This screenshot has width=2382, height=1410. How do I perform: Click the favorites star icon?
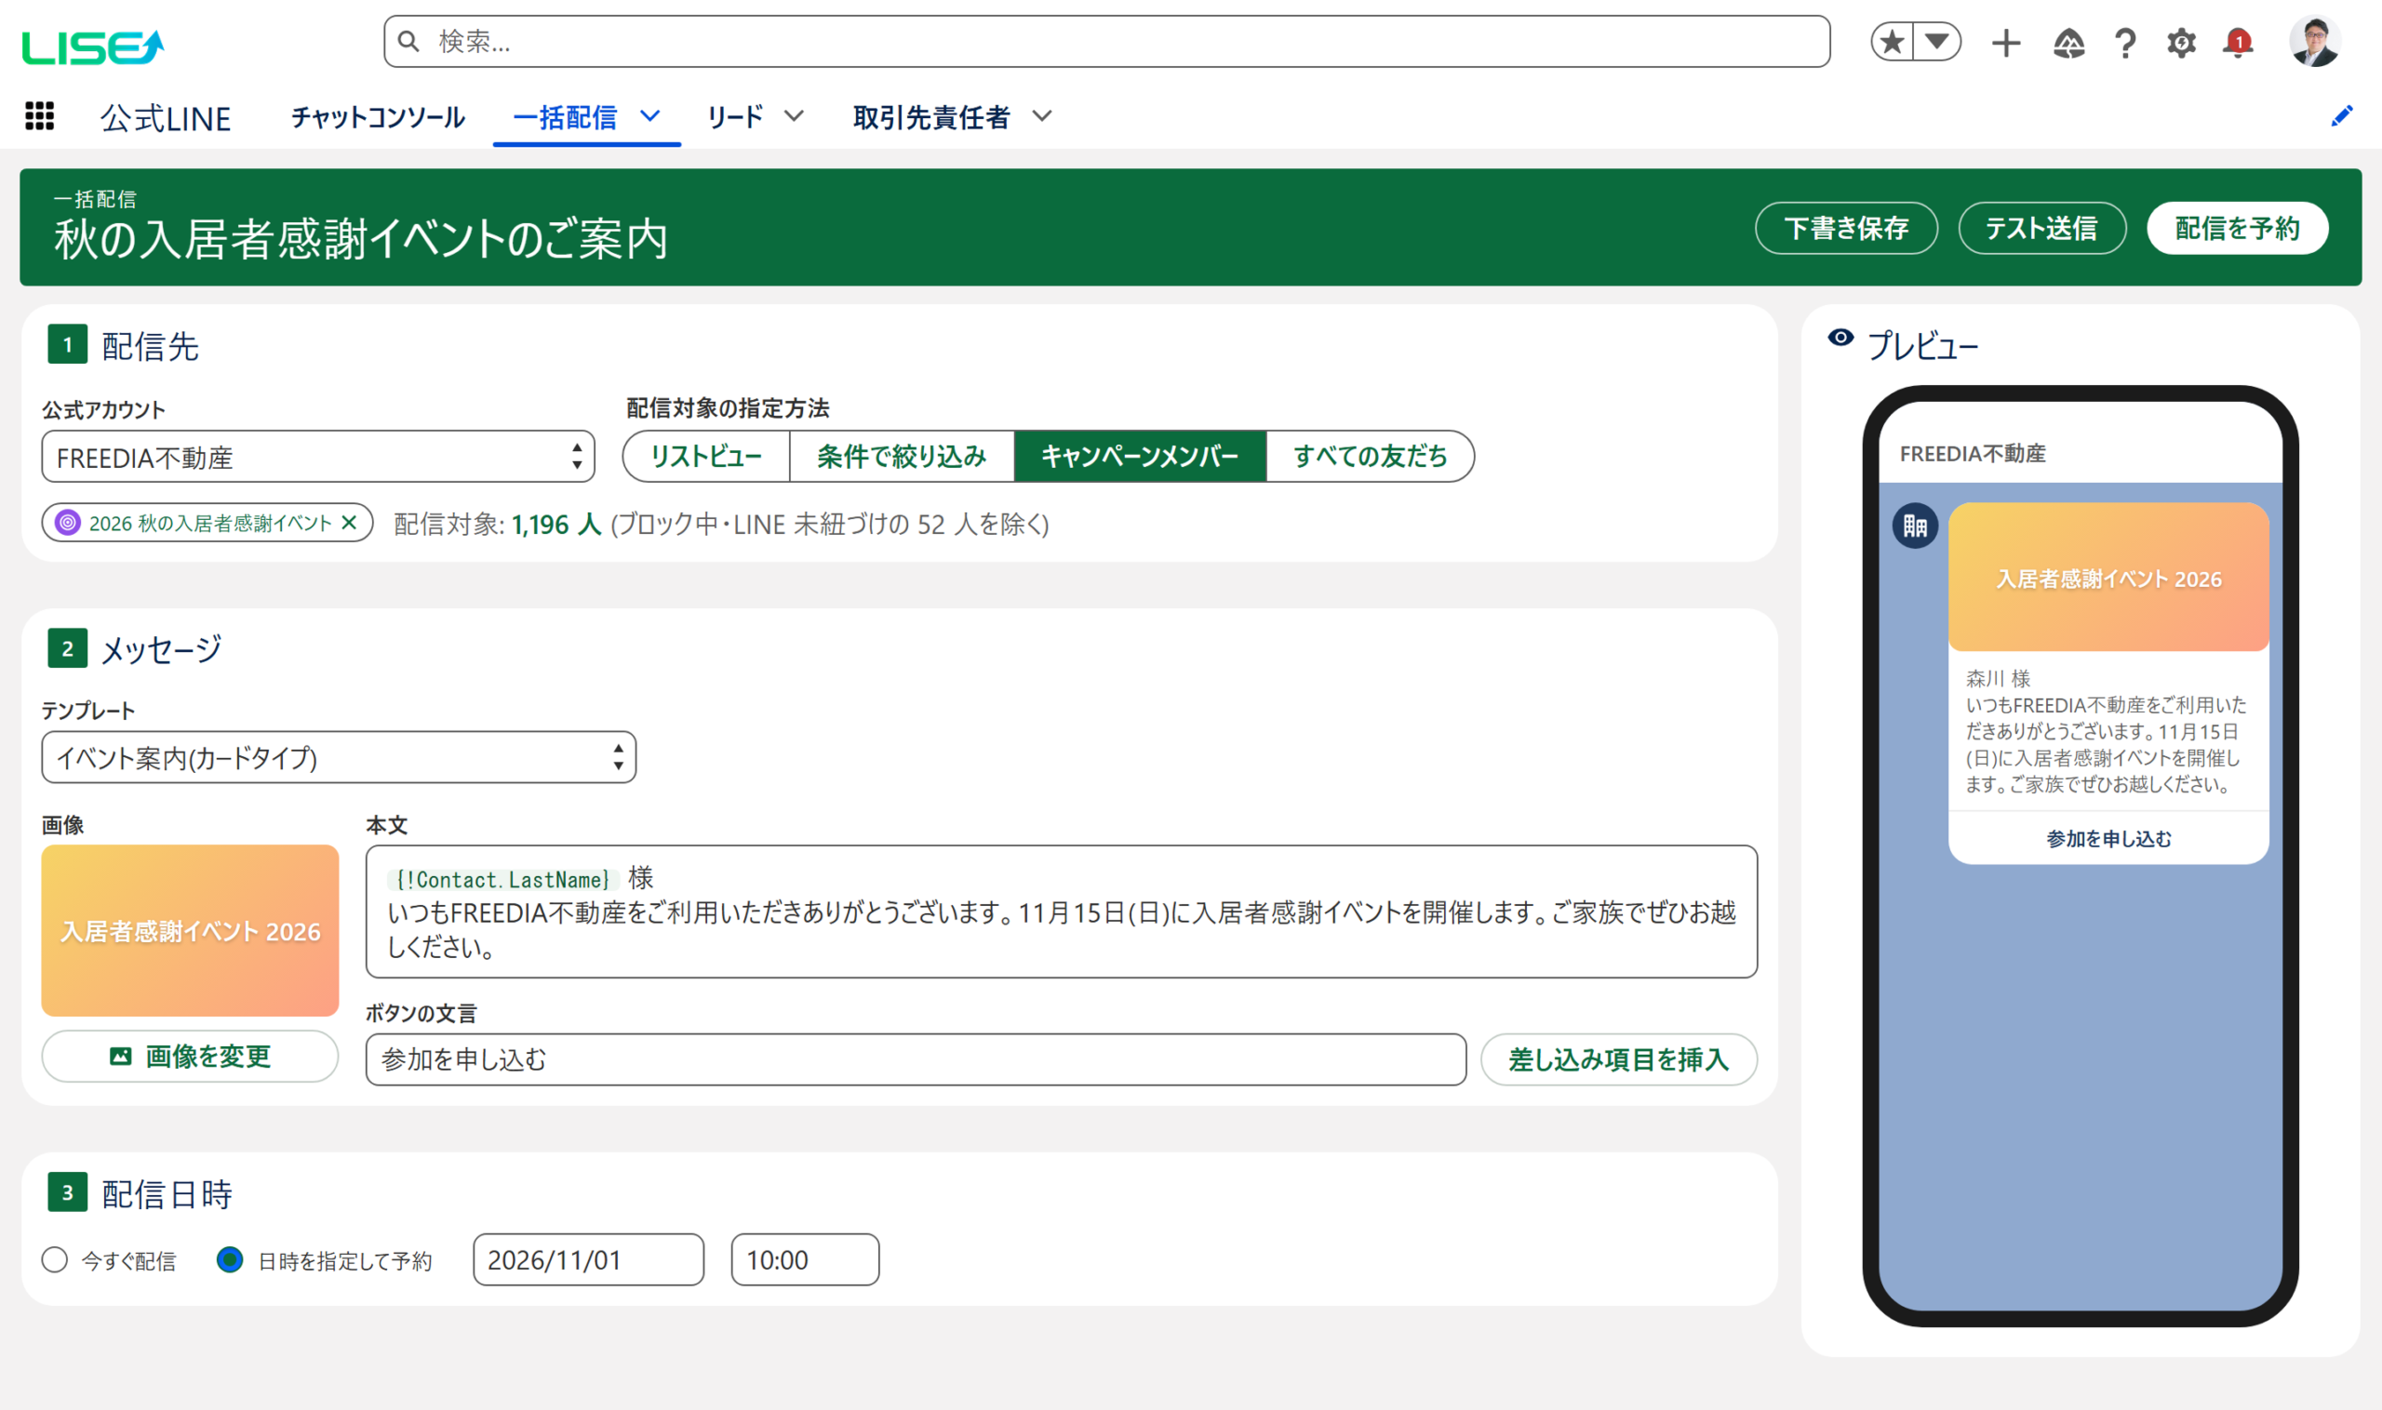click(1893, 42)
